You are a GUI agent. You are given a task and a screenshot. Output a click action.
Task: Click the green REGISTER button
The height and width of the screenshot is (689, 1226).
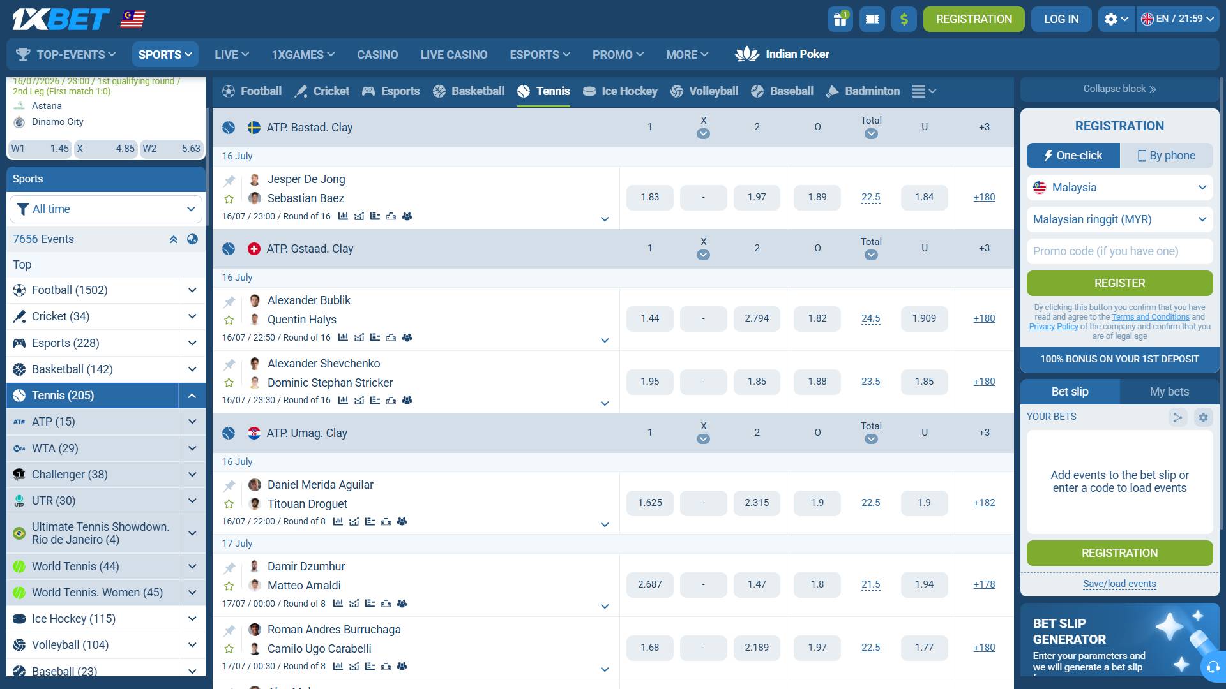pyautogui.click(x=1120, y=283)
